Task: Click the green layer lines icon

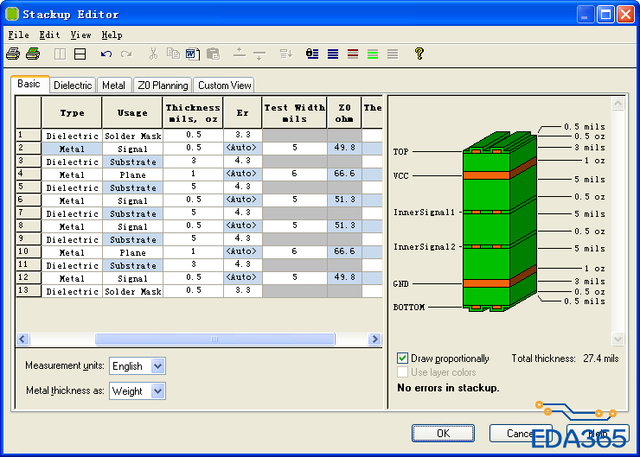Action: (373, 54)
